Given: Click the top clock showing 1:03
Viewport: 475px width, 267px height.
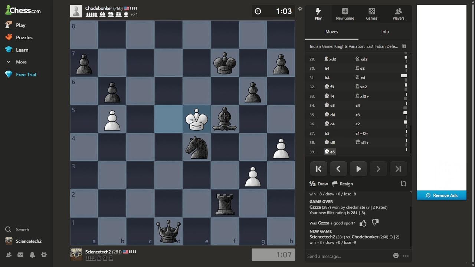Looking at the screenshot, I should pyautogui.click(x=274, y=11).
